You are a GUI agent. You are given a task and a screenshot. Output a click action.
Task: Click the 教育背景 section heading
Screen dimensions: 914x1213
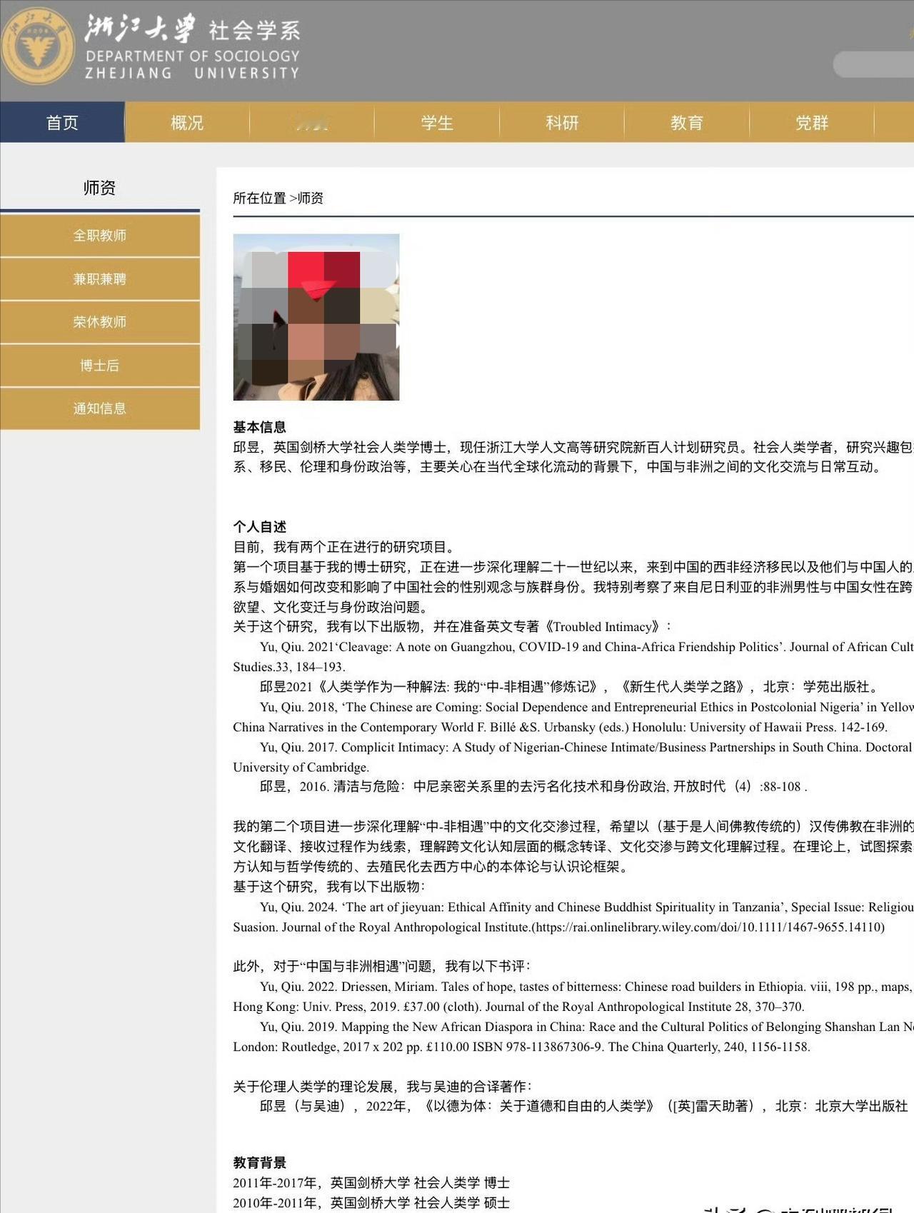click(259, 1162)
